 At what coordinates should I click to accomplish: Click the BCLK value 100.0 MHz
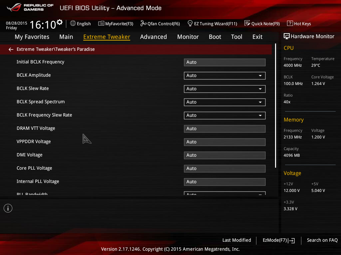point(293,83)
